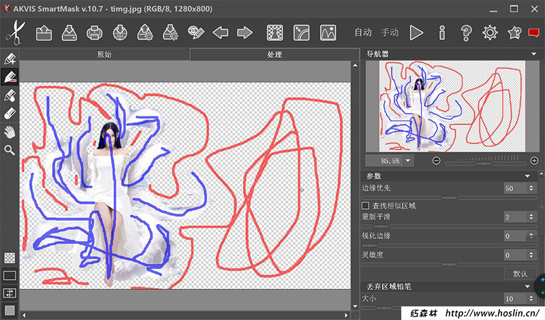
Task: Toggle strokes visibility eye-pencil icon
Action: pyautogui.click(x=196, y=32)
